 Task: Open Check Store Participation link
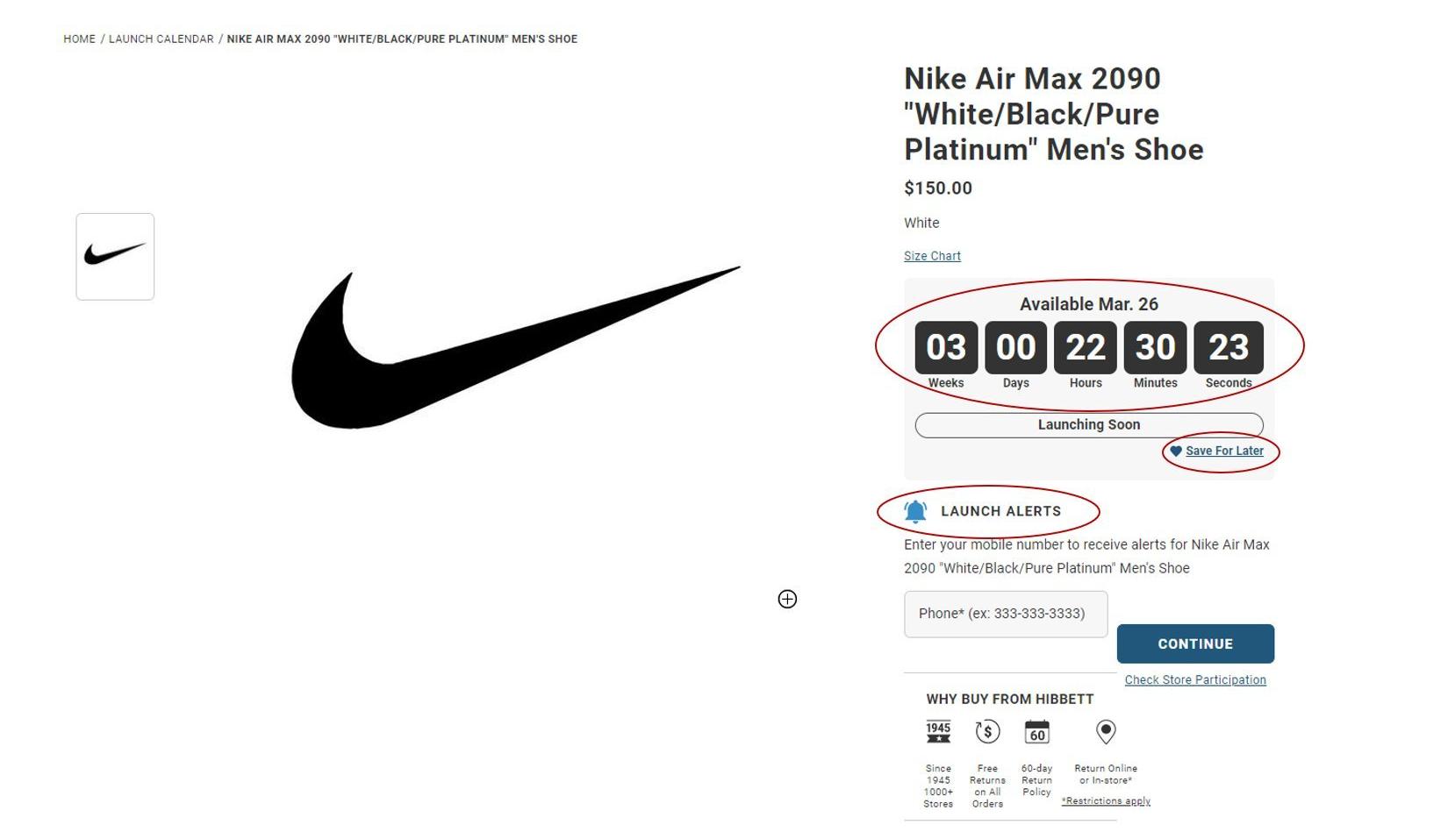pos(1195,680)
